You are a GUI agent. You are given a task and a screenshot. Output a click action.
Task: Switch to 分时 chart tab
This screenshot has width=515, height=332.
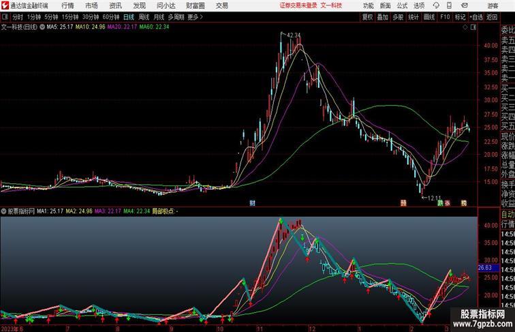18,17
